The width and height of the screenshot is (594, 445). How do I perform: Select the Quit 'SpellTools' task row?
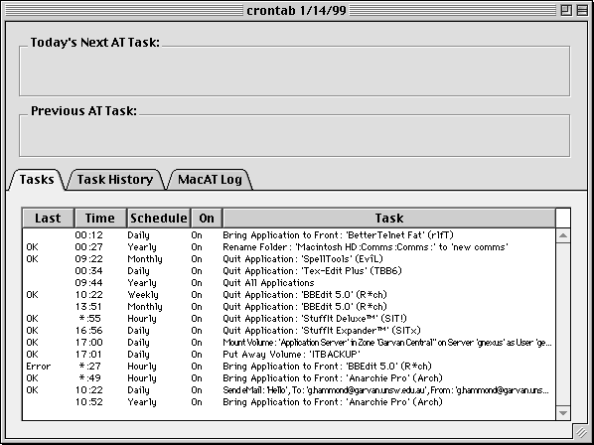(289, 259)
